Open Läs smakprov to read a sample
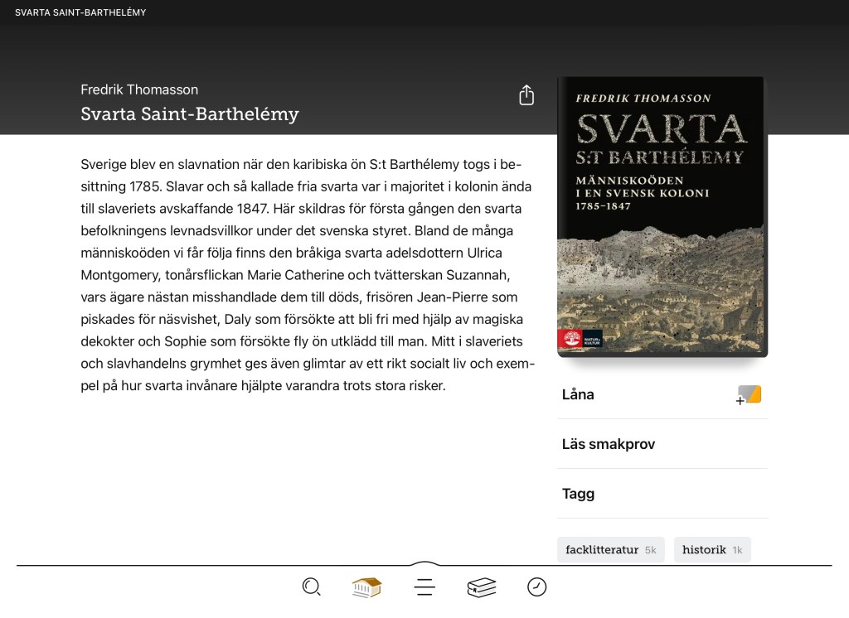The image size is (849, 618). point(609,444)
